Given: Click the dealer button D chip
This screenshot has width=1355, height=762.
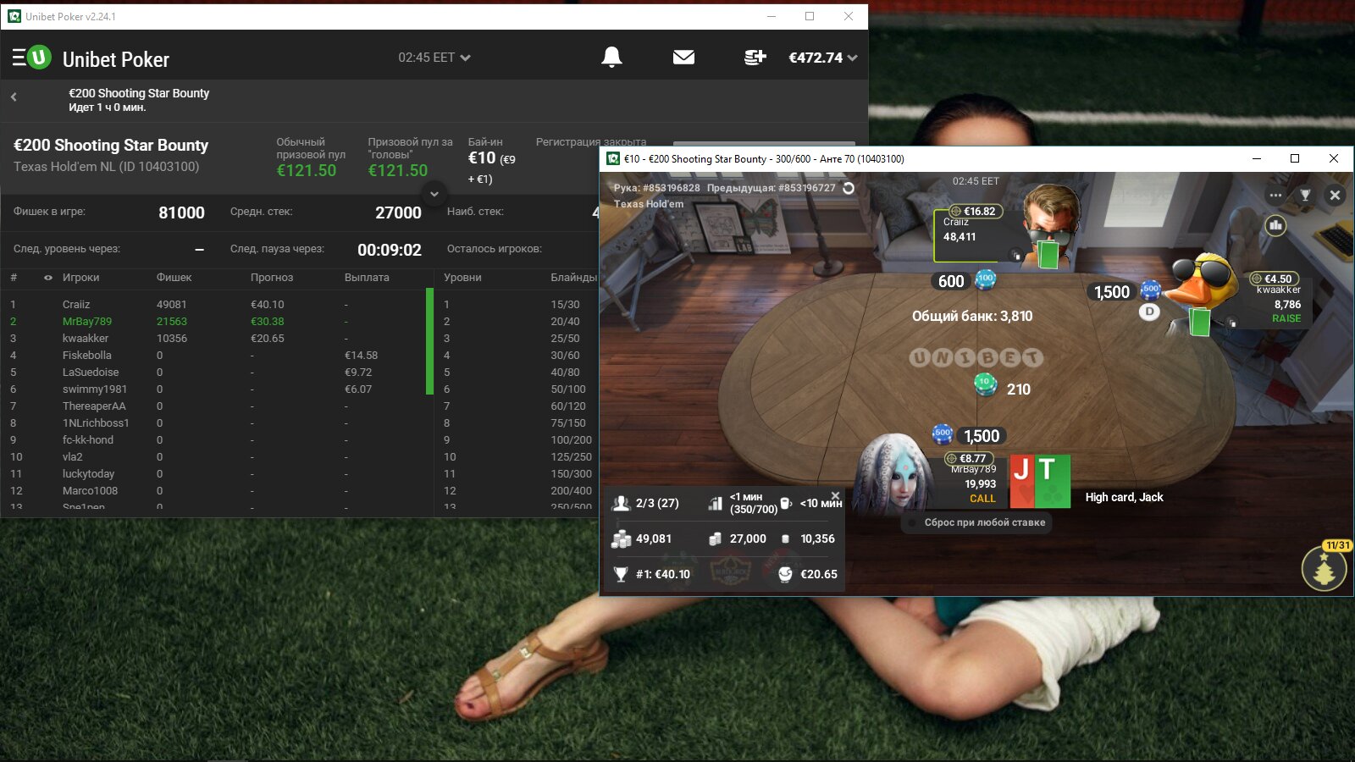Looking at the screenshot, I should (x=1149, y=312).
